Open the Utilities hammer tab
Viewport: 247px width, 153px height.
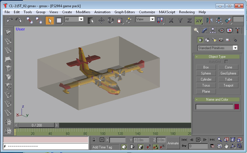coord(238,30)
